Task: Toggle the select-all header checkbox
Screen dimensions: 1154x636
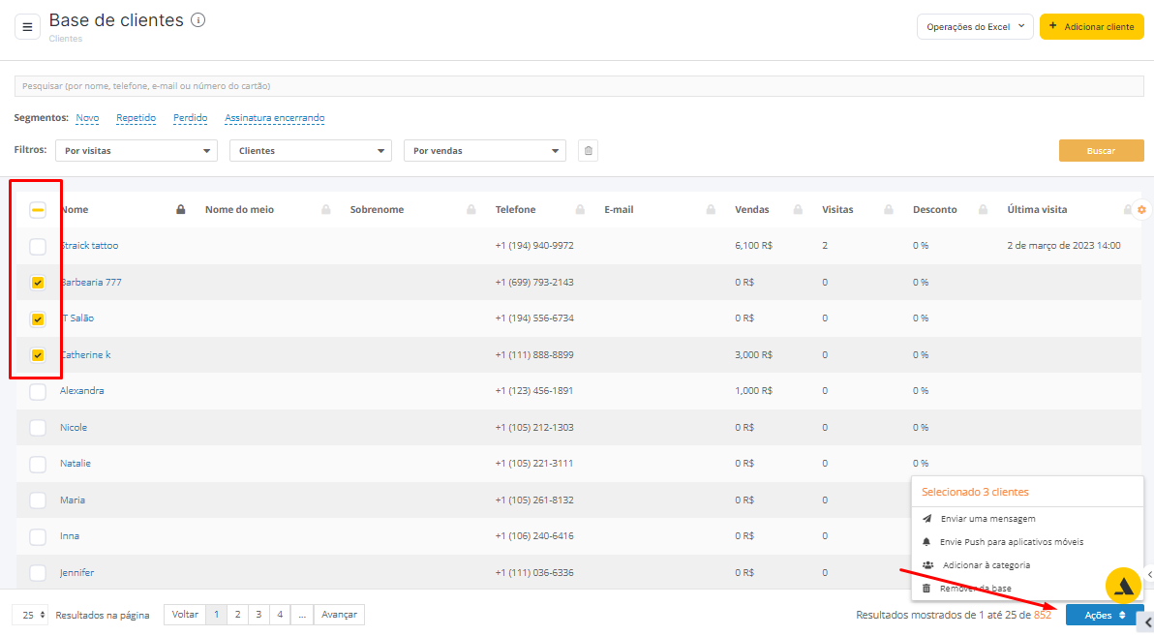Action: 38,210
